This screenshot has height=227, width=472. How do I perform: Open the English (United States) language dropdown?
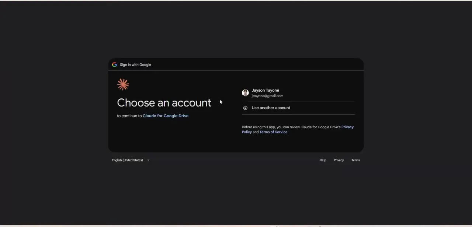click(x=131, y=160)
